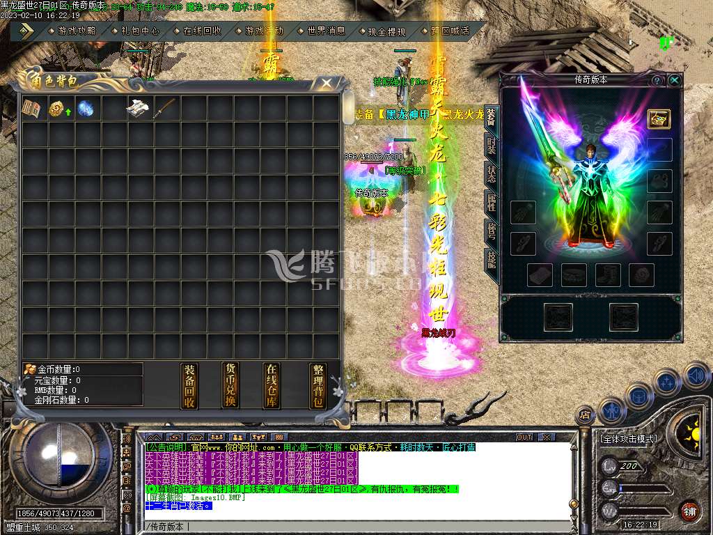
Task: Click the chat input field
Action: click(357, 527)
